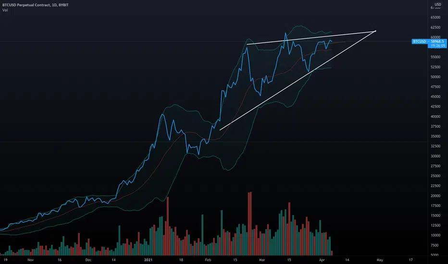
Task: Click the 32500 price axis label
Action: pyautogui.click(x=436, y=146)
